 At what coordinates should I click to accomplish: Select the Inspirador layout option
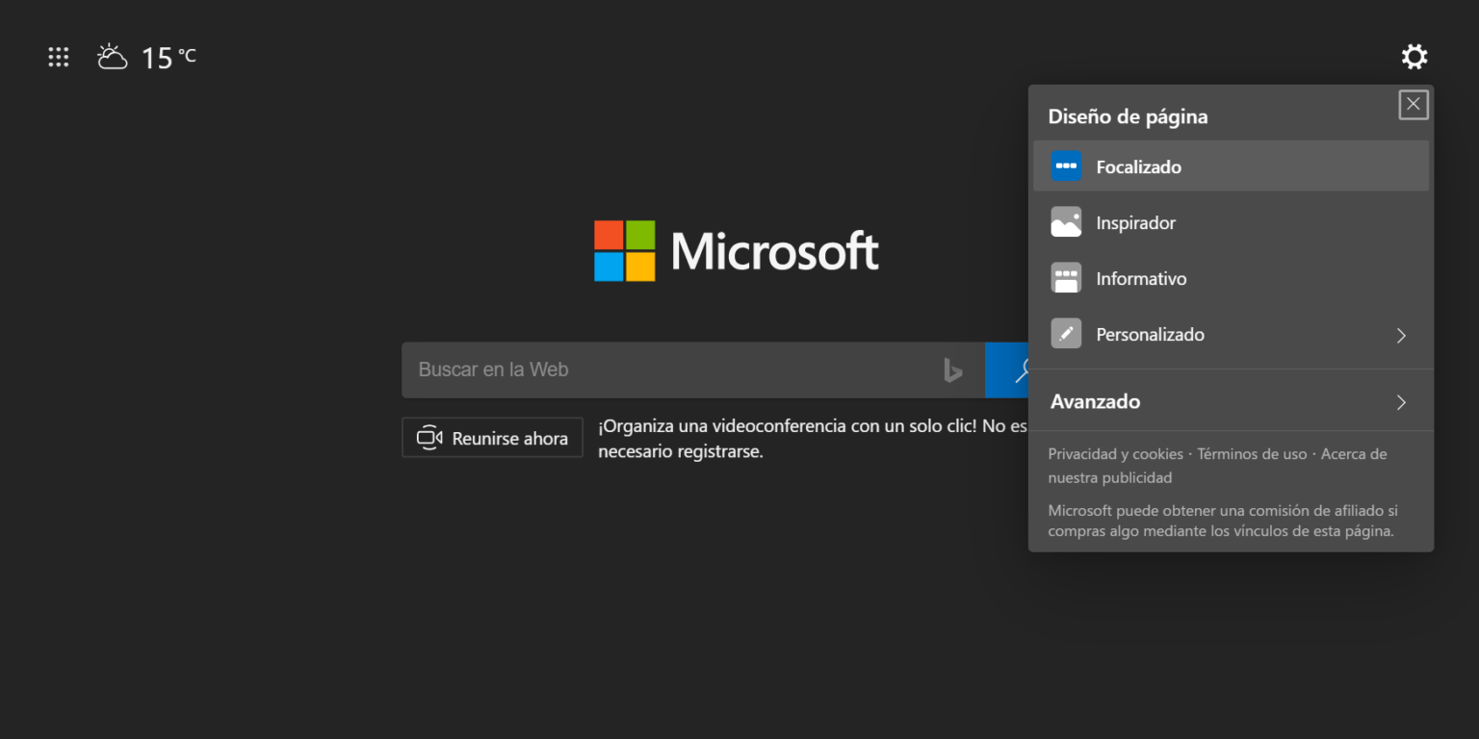[1231, 222]
